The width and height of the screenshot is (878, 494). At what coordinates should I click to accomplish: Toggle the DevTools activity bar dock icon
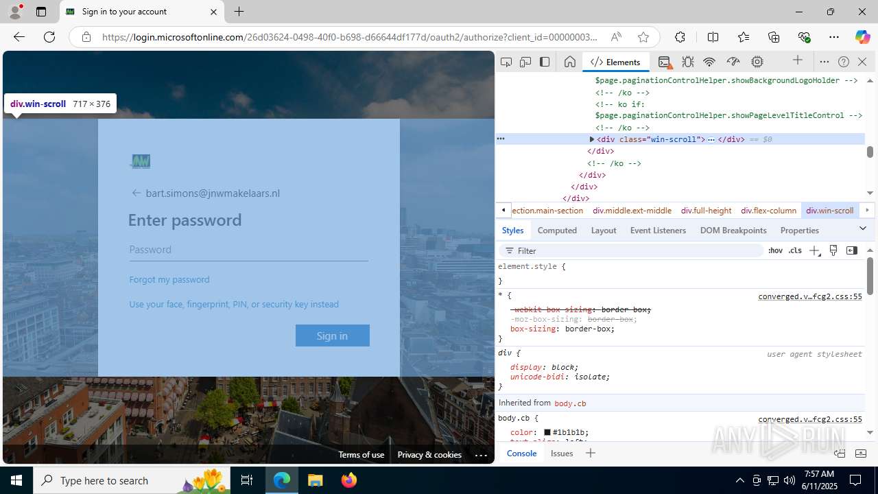[x=545, y=62]
